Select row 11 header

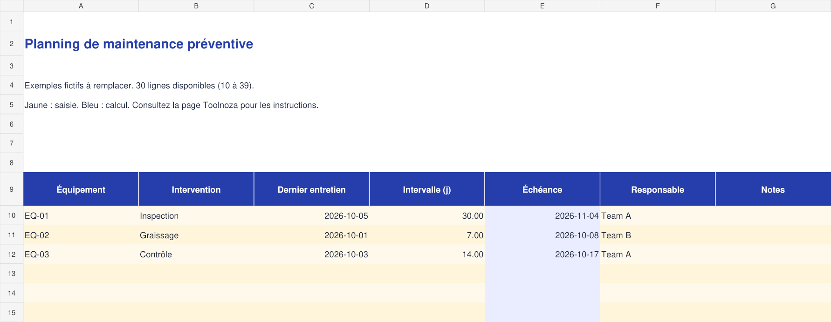pyautogui.click(x=12, y=235)
